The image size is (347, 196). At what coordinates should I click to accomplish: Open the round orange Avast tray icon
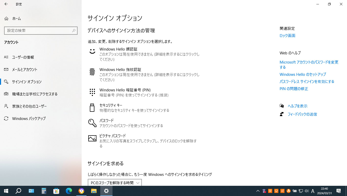pyautogui.click(x=289, y=191)
